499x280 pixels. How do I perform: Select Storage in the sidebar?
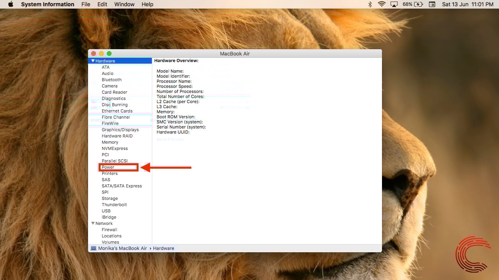pos(110,198)
